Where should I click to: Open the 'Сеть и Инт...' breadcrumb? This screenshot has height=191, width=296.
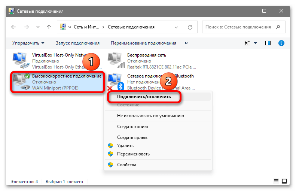86,27
